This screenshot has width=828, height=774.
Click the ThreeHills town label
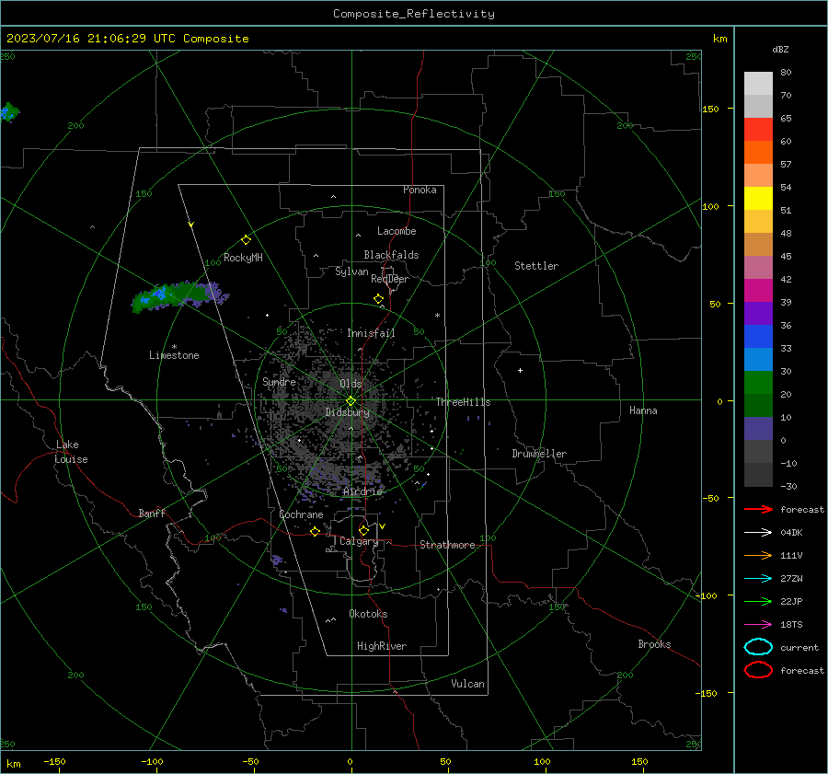(x=463, y=402)
